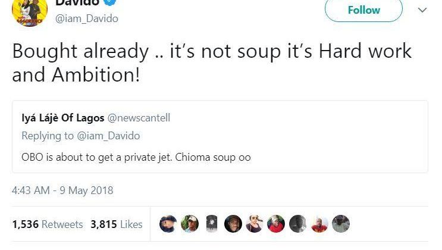442x250 pixels.
Task: Click the first liker avatar
Action: [x=168, y=224]
